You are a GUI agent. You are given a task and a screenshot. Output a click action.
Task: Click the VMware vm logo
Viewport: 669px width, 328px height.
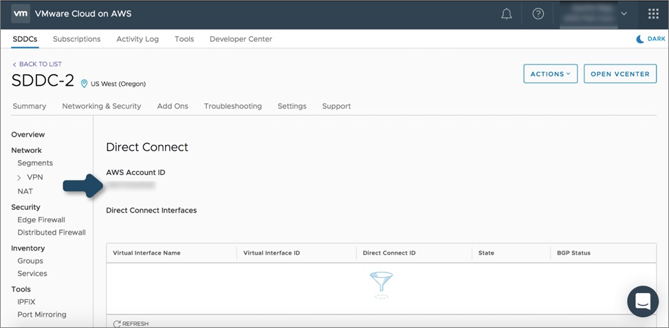pyautogui.click(x=21, y=14)
